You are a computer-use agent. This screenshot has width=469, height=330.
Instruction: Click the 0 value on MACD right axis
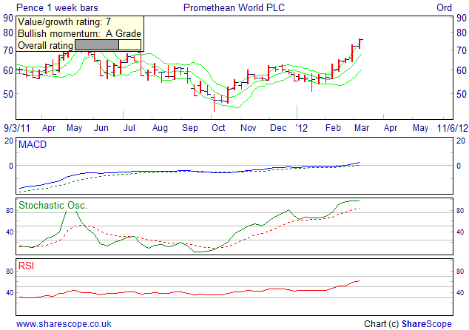click(x=459, y=166)
